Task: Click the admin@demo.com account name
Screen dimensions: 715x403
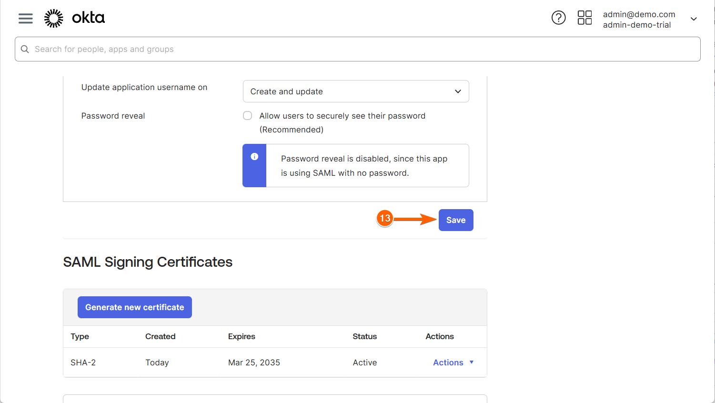Action: pos(639,14)
